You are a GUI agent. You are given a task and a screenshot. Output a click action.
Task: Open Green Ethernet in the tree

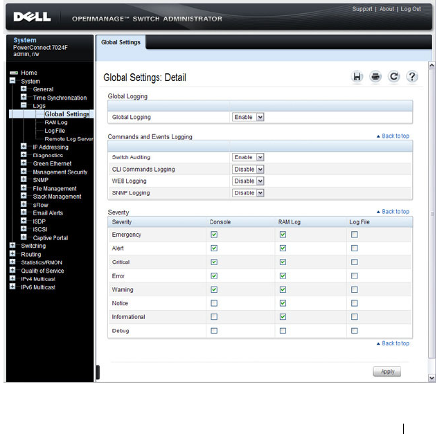coord(52,163)
